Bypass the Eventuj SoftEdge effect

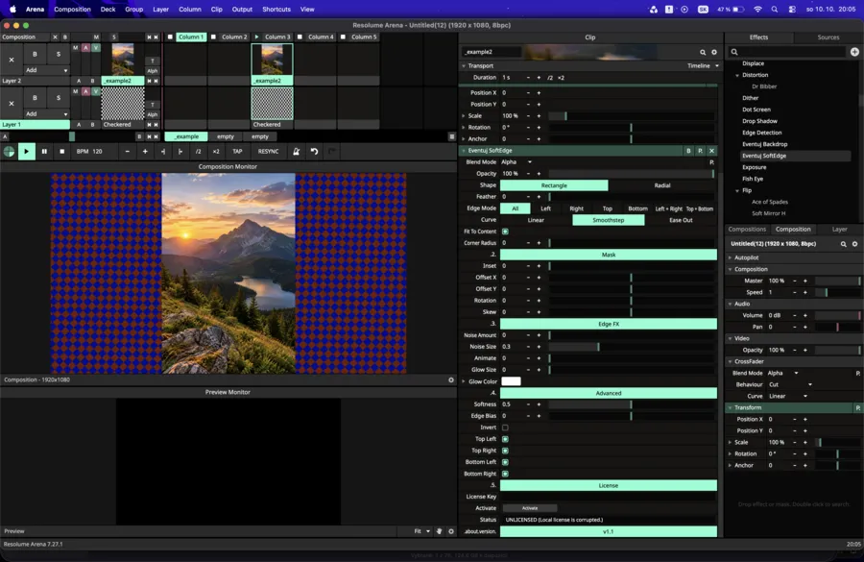[688, 151]
